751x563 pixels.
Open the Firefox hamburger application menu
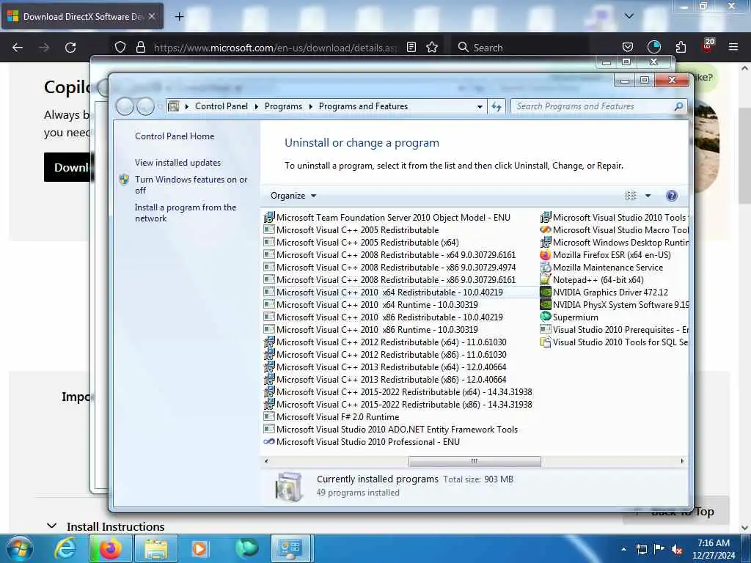pos(733,47)
